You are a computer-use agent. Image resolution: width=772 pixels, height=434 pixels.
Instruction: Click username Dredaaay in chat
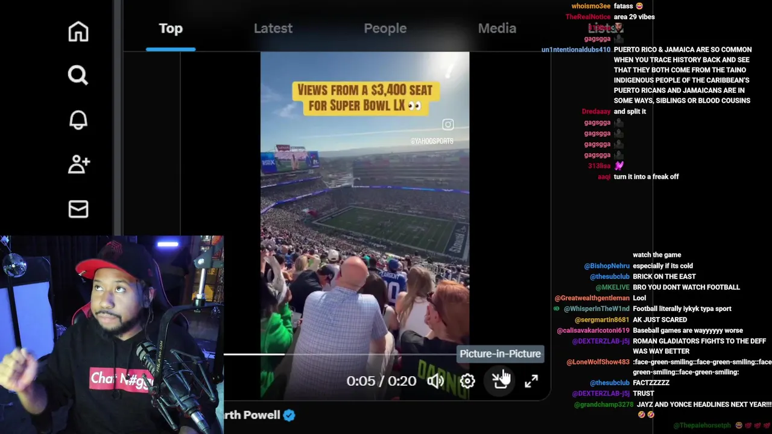tap(596, 112)
